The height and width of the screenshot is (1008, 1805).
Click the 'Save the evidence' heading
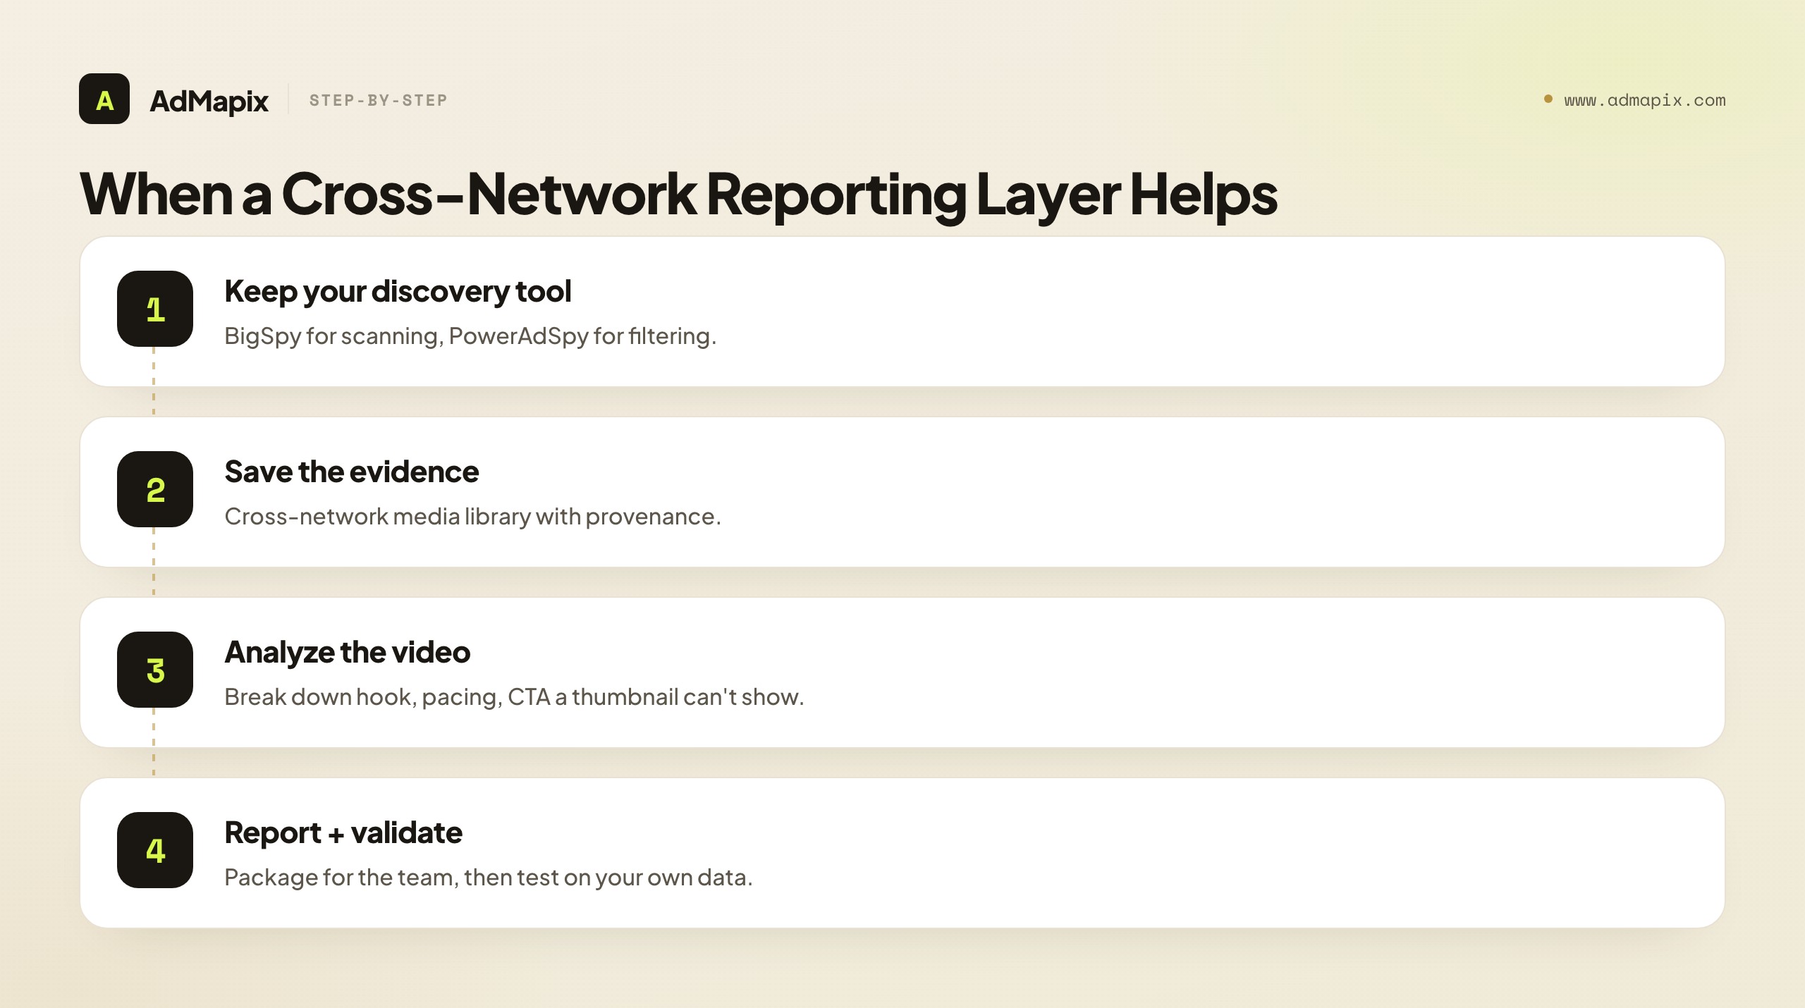click(x=351, y=472)
